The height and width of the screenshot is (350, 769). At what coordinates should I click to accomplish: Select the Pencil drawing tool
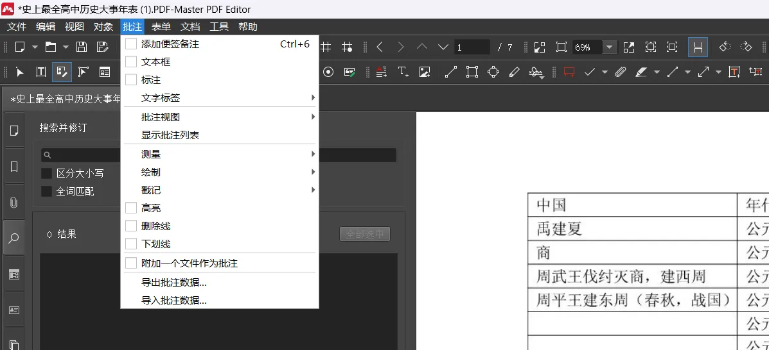514,72
